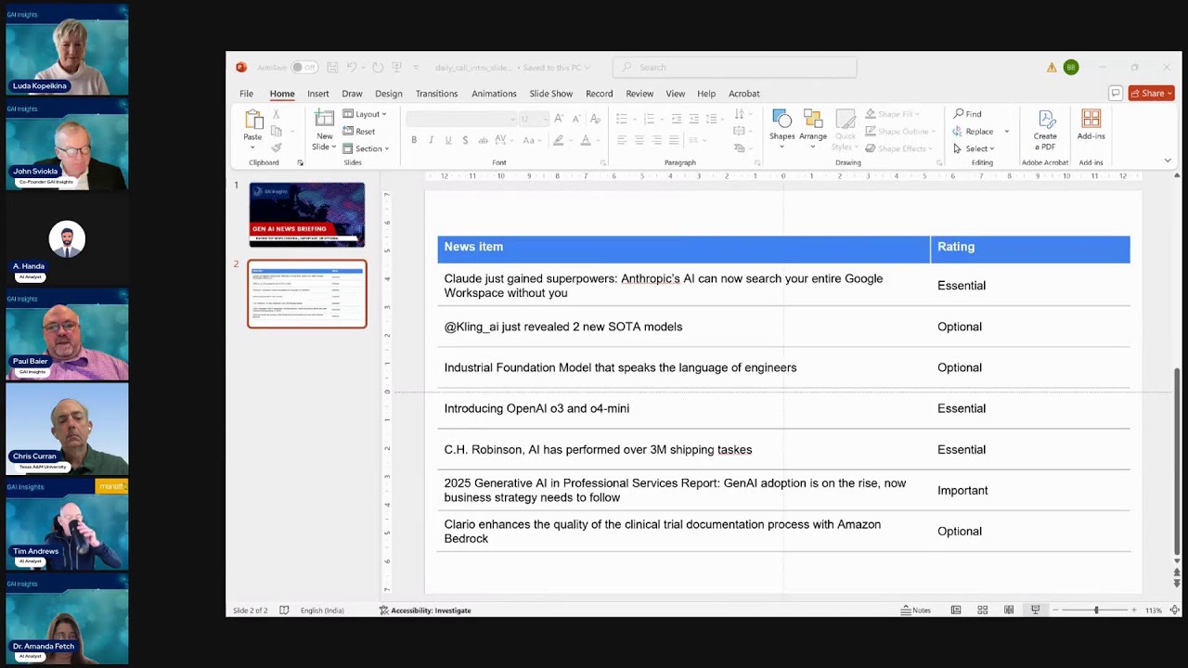The height and width of the screenshot is (668, 1188).
Task: Switch to Reading View icon in status bar
Action: pyautogui.click(x=1009, y=610)
